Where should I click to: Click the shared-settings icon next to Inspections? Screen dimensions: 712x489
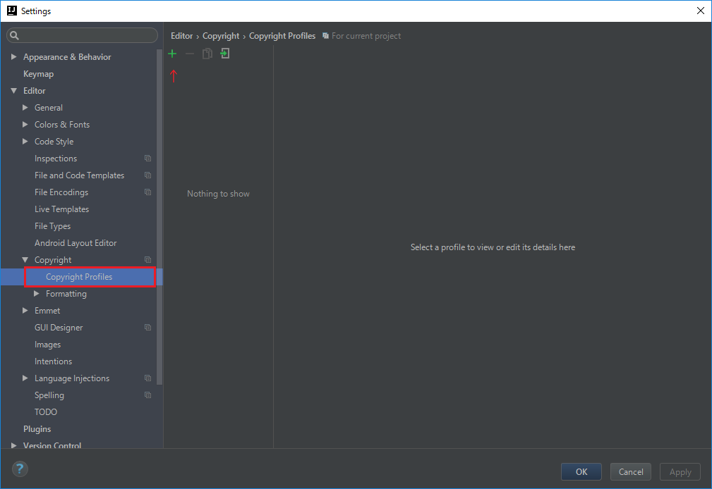click(x=147, y=158)
